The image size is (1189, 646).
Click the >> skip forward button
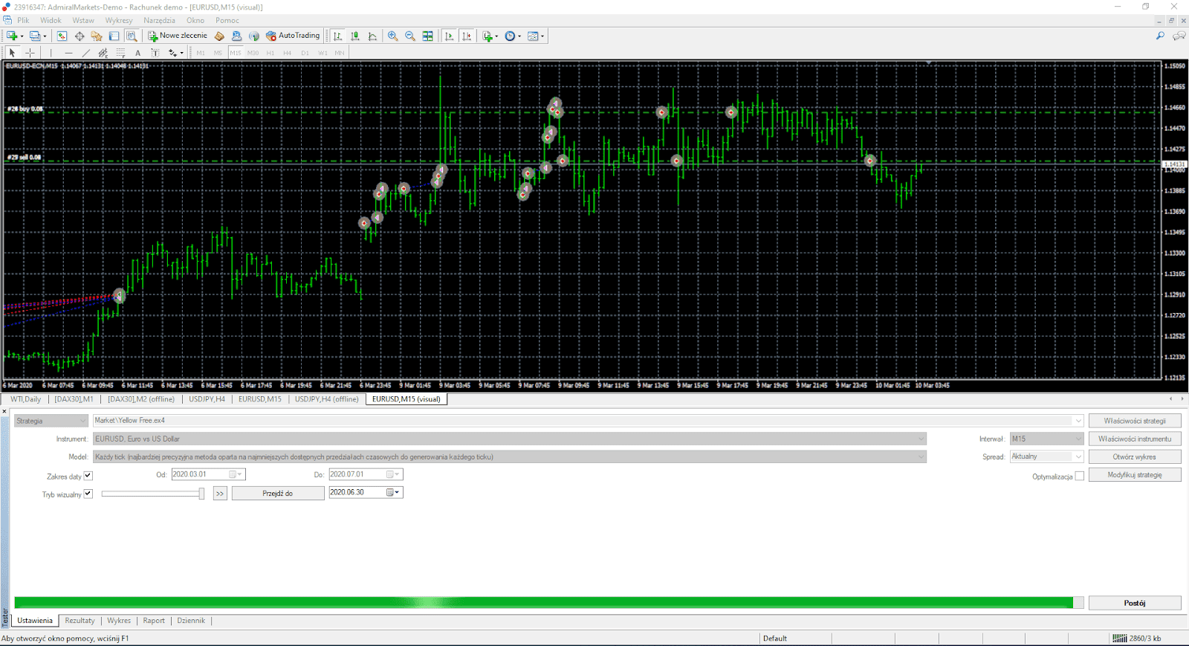(220, 493)
